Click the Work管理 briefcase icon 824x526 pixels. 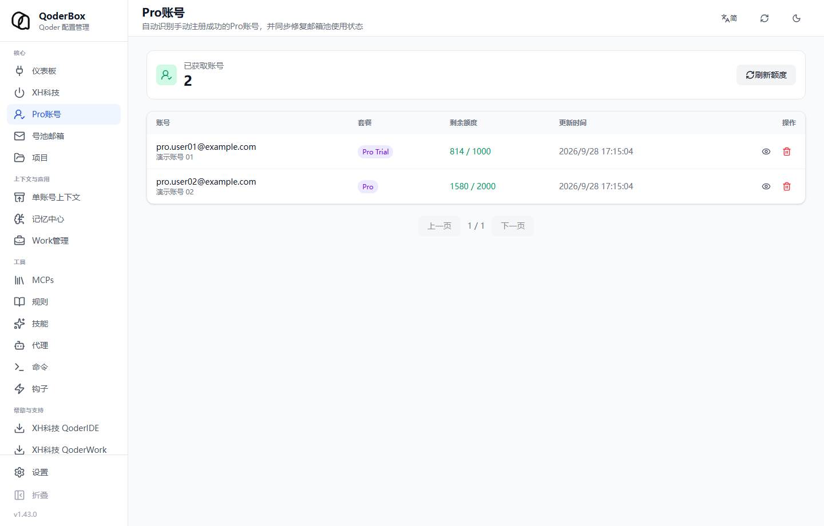click(19, 241)
